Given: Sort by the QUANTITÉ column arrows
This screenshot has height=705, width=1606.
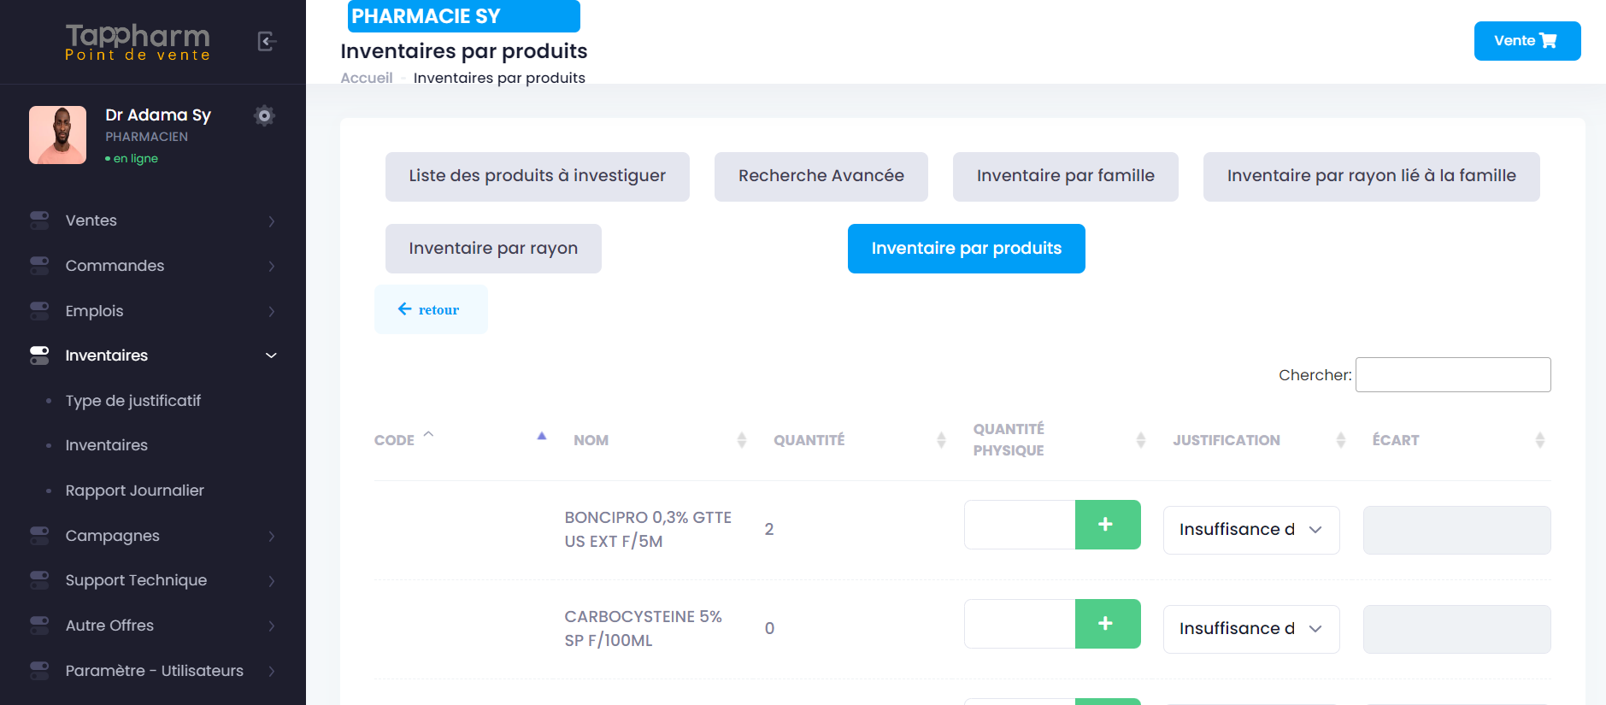Looking at the screenshot, I should pyautogui.click(x=940, y=440).
